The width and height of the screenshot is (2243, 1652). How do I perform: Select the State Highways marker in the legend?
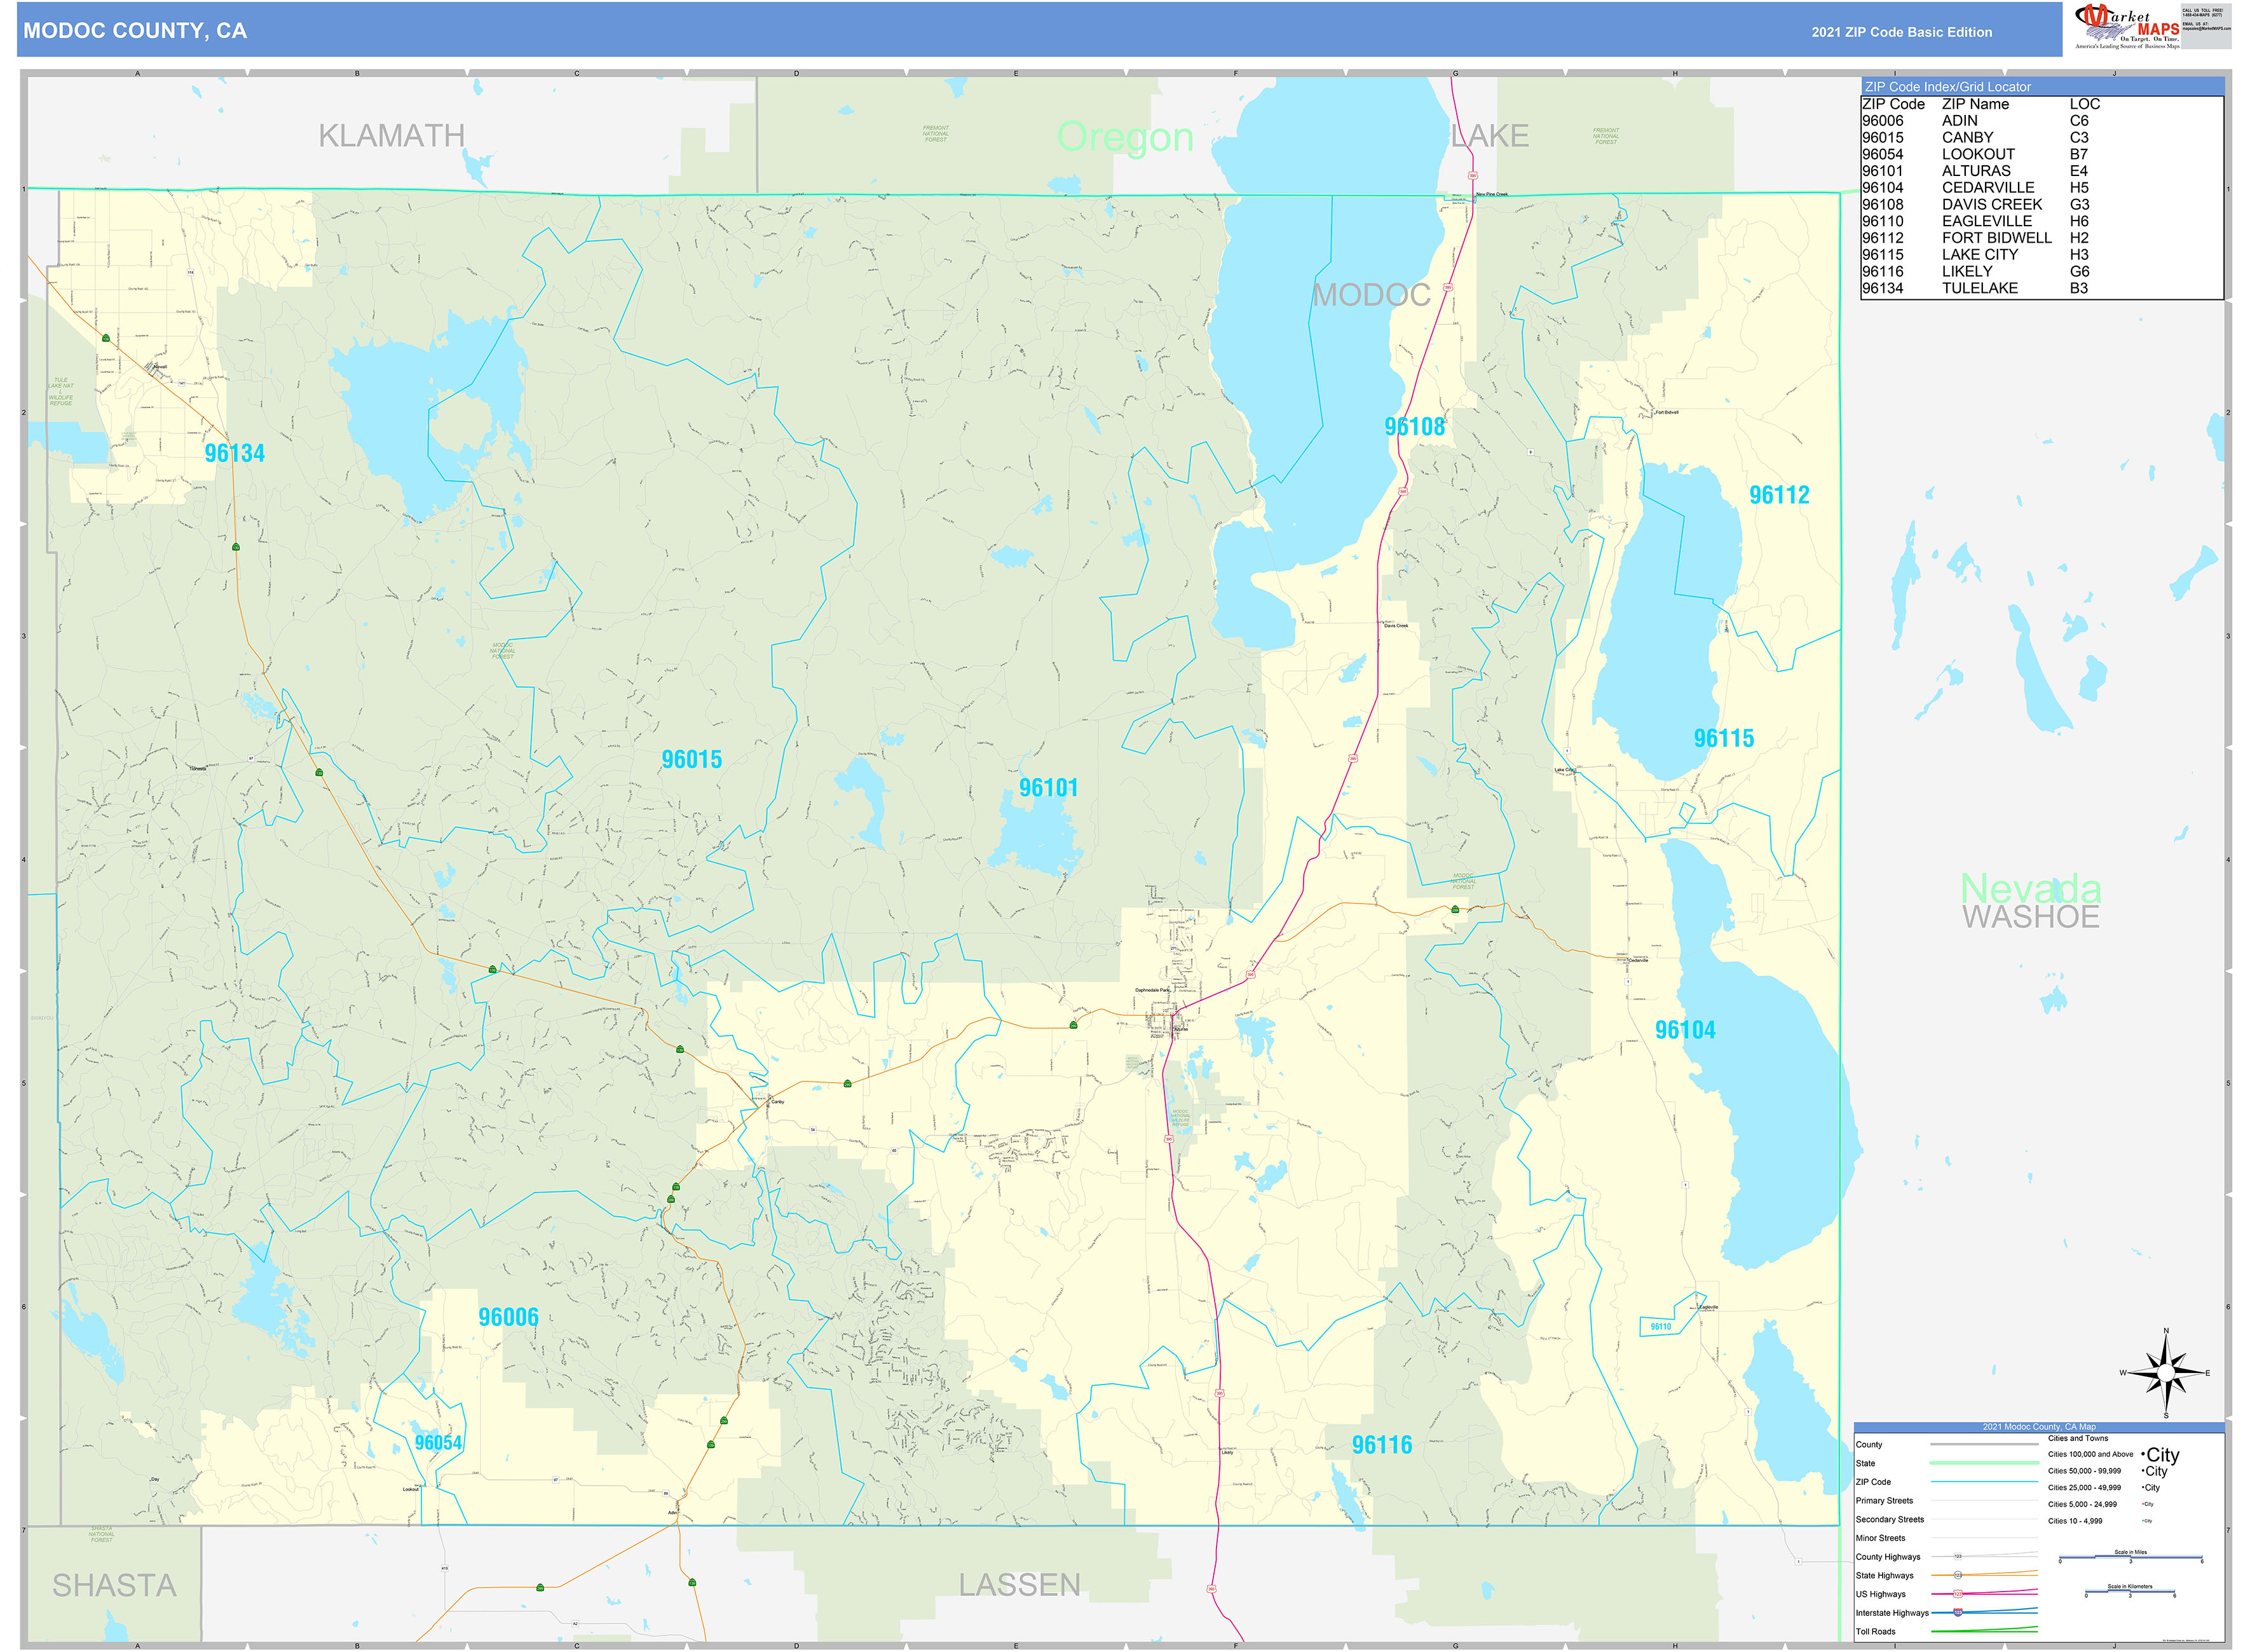[1959, 1575]
